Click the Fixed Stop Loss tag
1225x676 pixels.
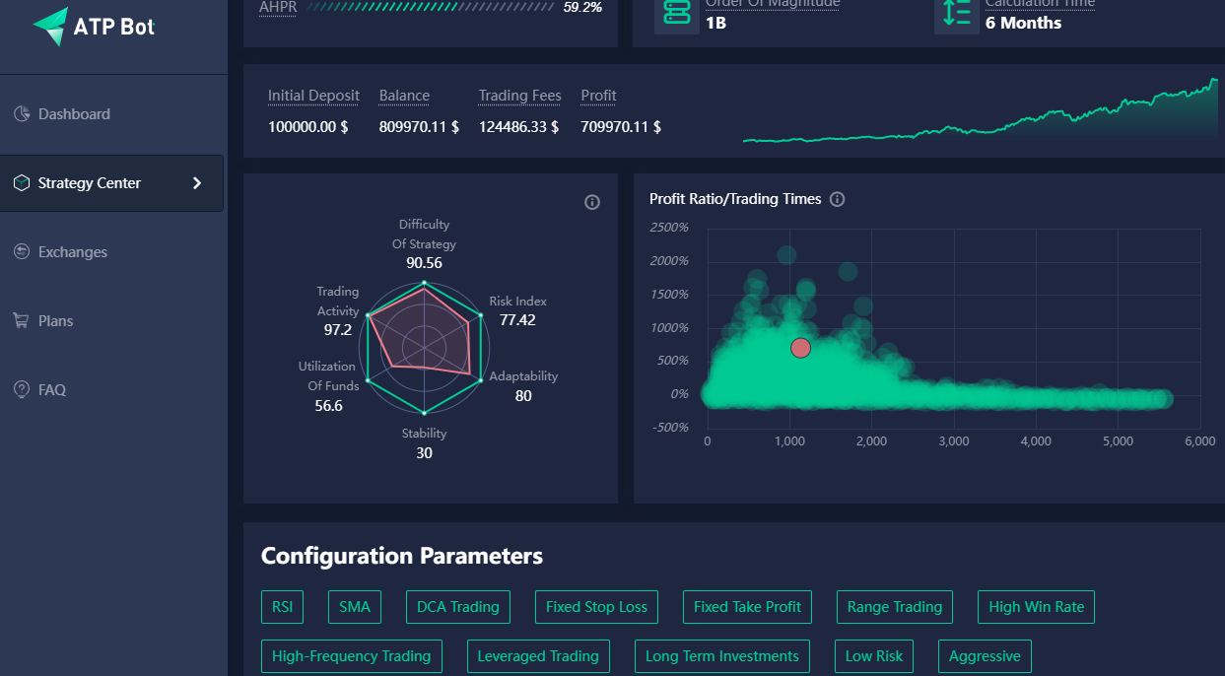[x=596, y=607]
